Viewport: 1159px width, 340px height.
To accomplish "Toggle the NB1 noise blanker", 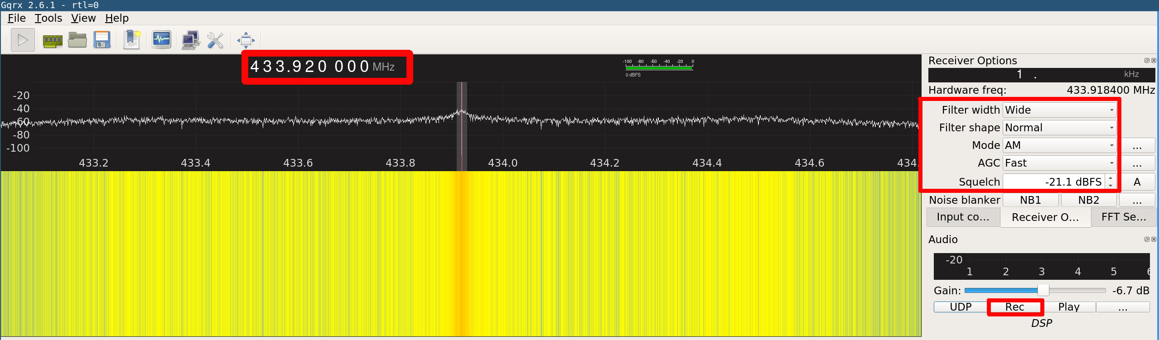I will point(1030,200).
